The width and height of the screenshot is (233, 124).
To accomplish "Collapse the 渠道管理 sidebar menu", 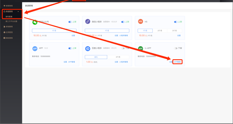I will pos(18,12).
